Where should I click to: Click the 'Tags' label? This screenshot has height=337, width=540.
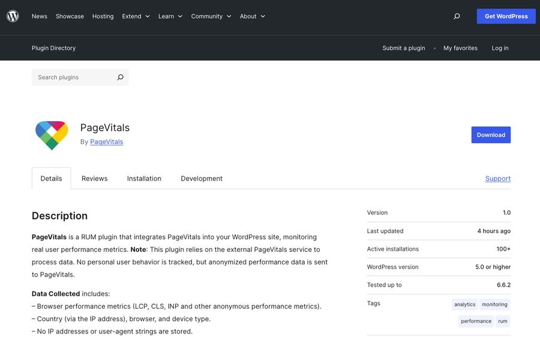pyautogui.click(x=374, y=303)
